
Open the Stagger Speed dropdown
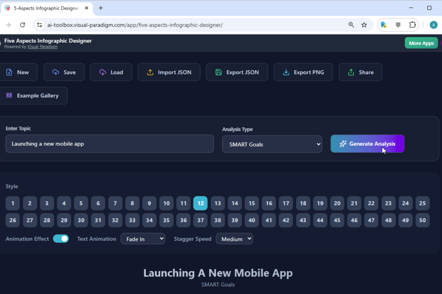pyautogui.click(x=234, y=239)
